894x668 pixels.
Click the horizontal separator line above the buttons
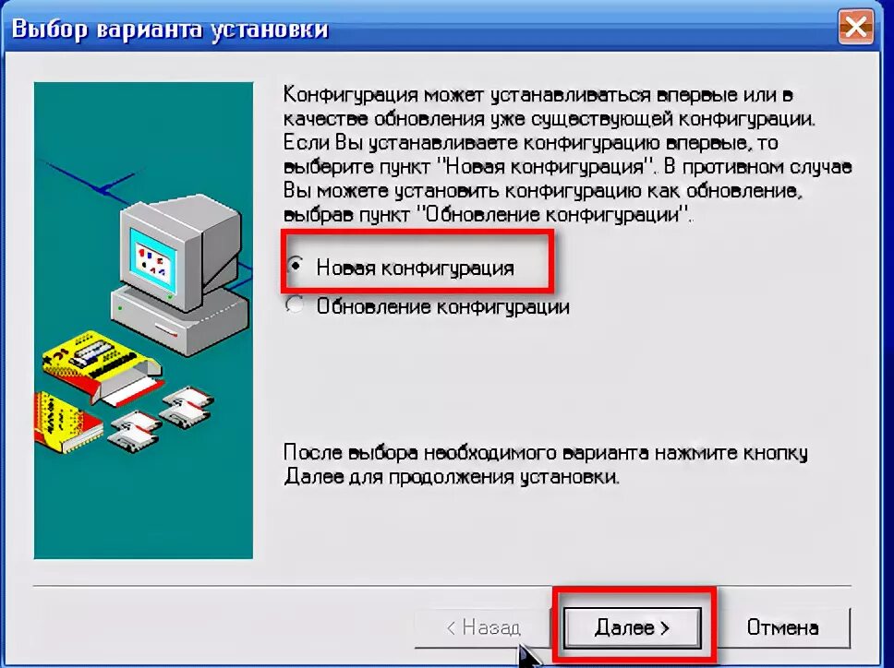pyautogui.click(x=441, y=585)
